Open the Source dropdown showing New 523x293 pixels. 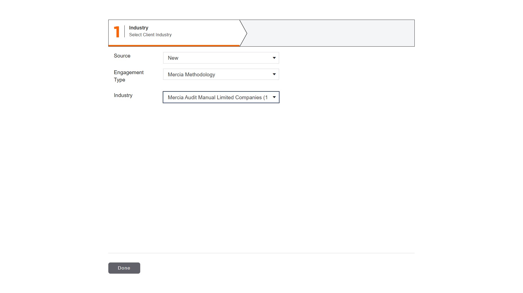pyautogui.click(x=220, y=58)
